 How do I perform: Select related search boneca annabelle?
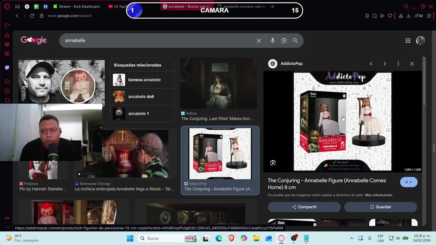pyautogui.click(x=142, y=80)
